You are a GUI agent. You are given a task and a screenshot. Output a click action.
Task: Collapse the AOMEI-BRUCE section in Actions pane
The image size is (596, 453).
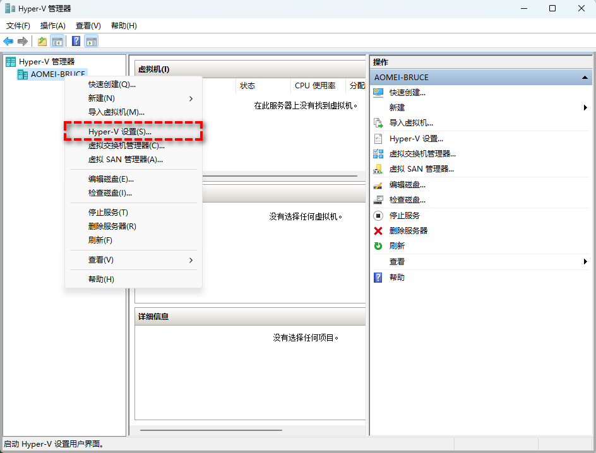pos(585,77)
